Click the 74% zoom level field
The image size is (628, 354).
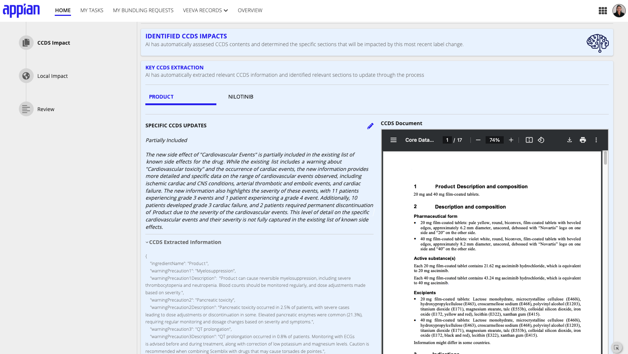[494, 140]
